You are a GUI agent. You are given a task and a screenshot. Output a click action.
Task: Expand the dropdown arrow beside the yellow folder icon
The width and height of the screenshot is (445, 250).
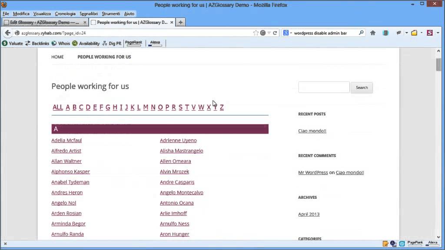(x=422, y=33)
